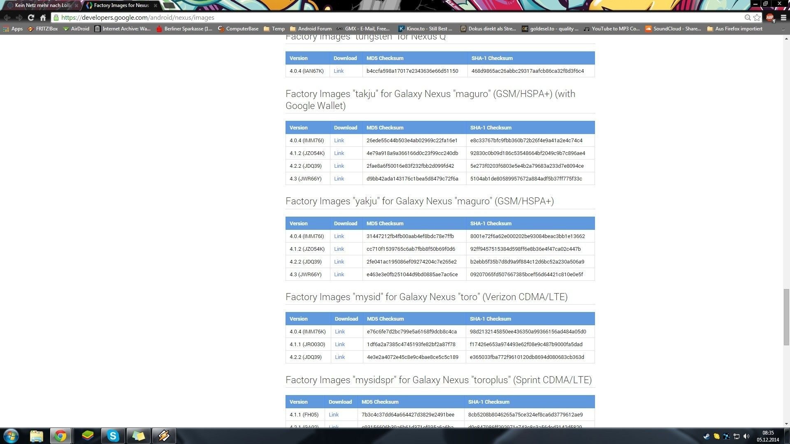The image size is (790, 444).
Task: Open the zoom magnifier icon in address bar
Action: click(748, 18)
